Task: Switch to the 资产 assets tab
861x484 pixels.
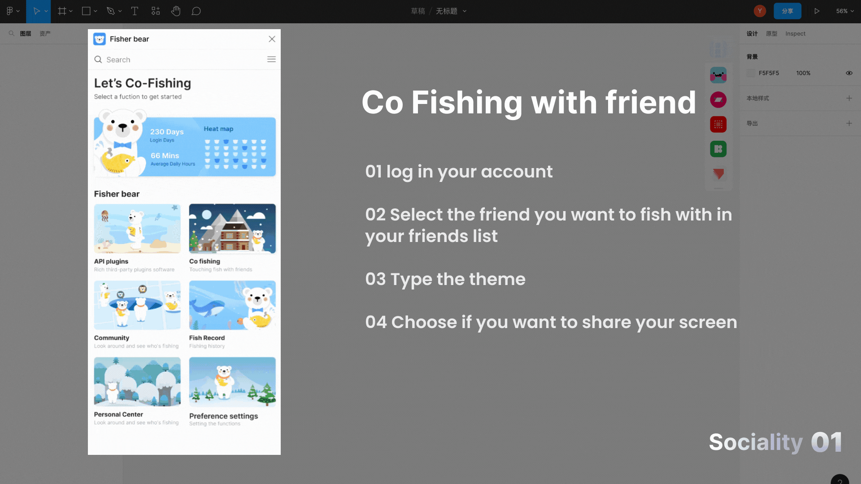Action: tap(44, 34)
